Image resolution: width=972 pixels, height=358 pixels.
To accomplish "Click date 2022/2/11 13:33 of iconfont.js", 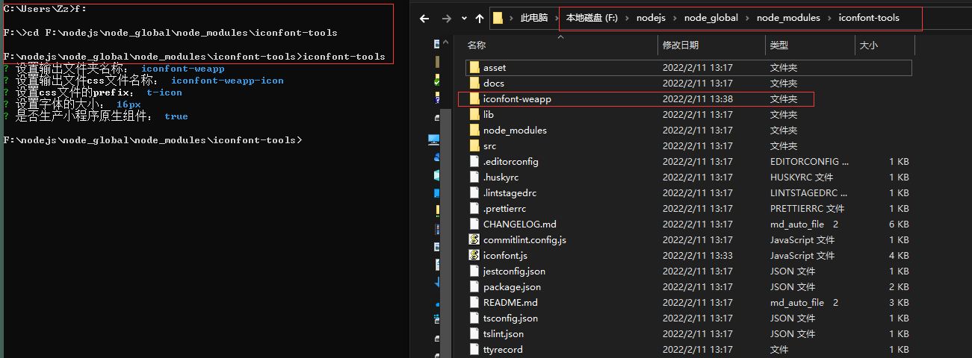I will pos(698,256).
